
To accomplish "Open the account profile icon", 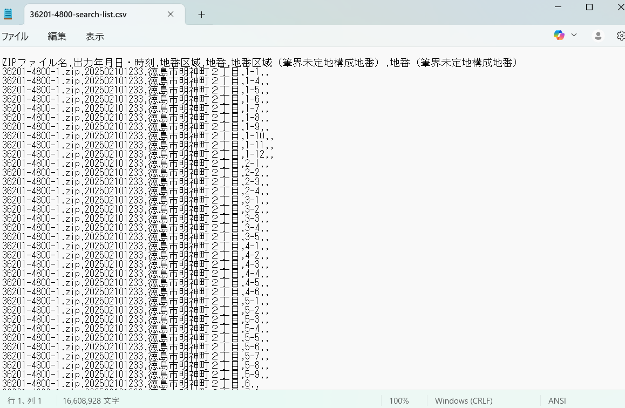I will point(598,36).
